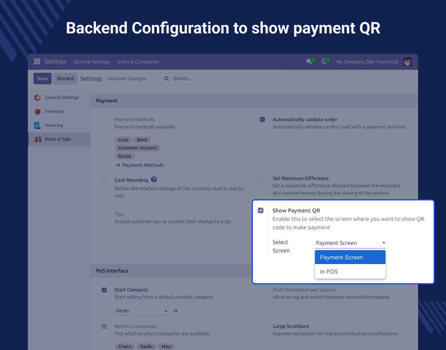This screenshot has height=350, width=446.
Task: Click the Cash Rounding help question icon
Action: (154, 179)
